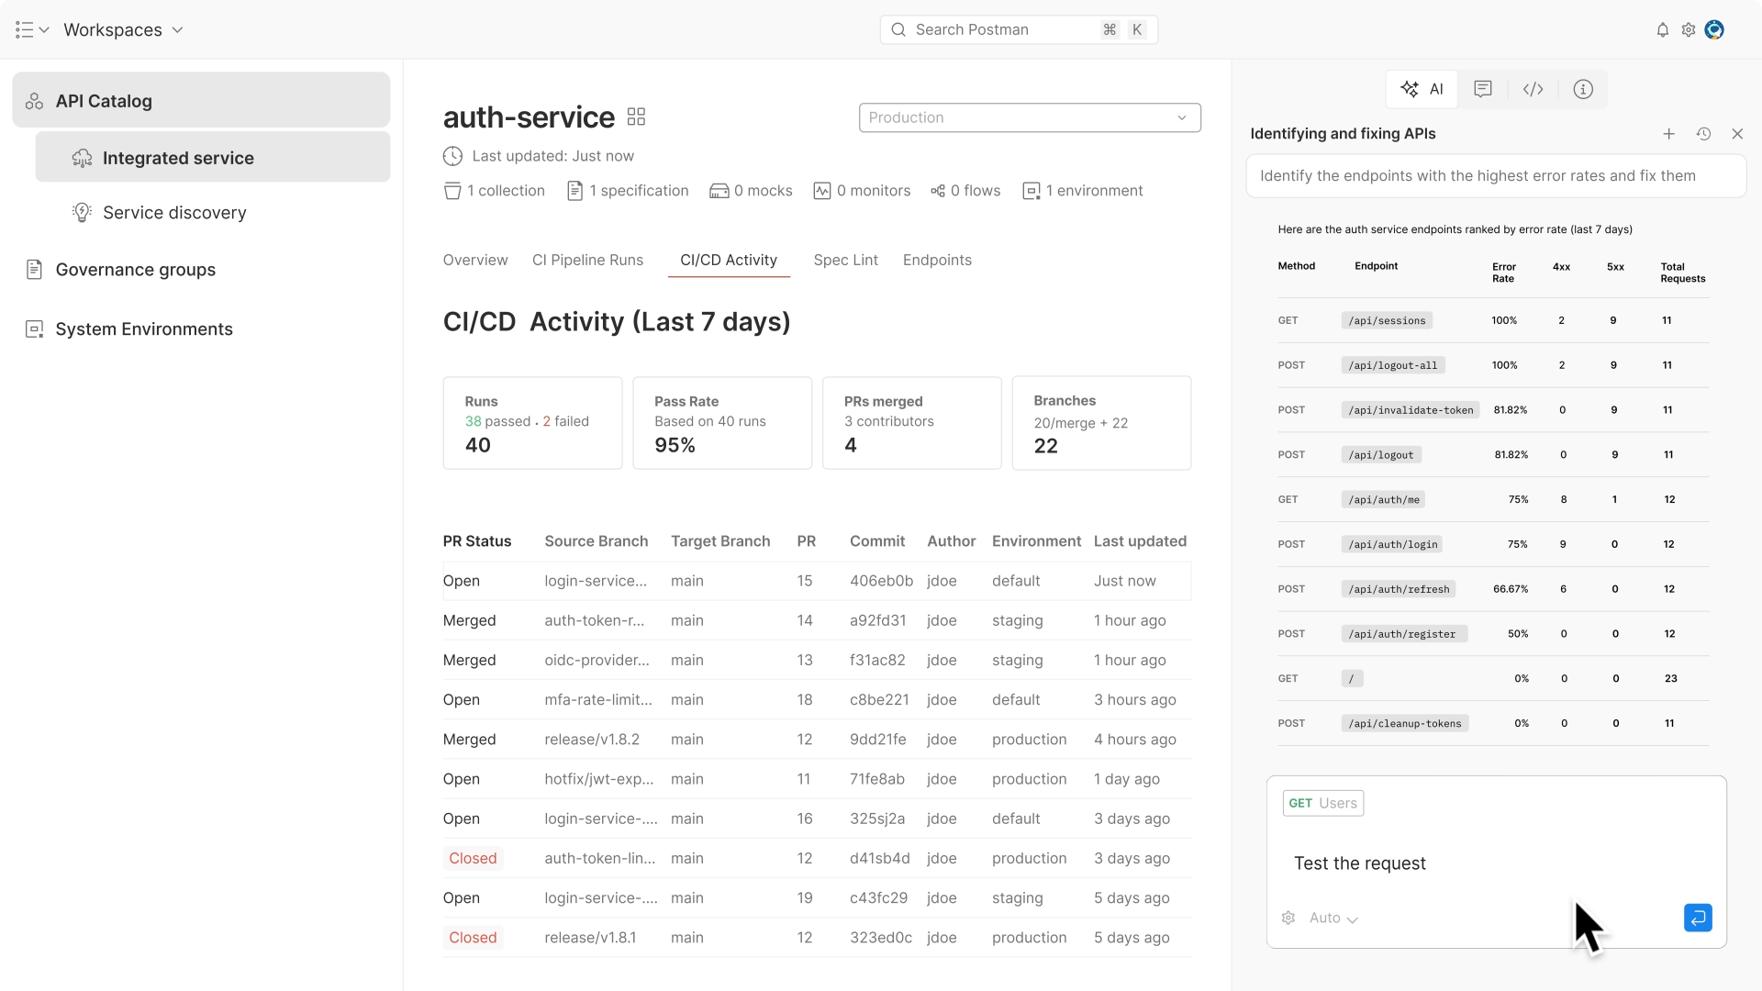Send the AI message with blue button
The height and width of the screenshot is (991, 1762).
tap(1698, 918)
